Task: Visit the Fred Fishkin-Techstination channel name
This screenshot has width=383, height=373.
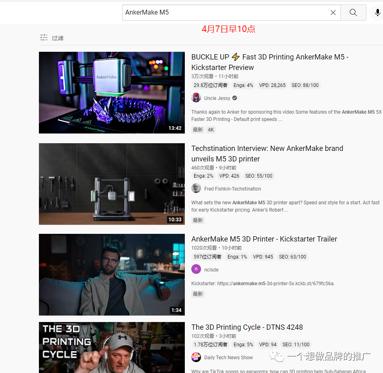Action: (232, 189)
